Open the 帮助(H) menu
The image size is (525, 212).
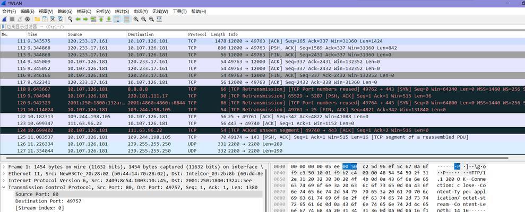(199, 11)
